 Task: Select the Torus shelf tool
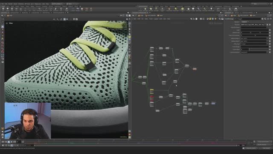[x=17, y=9]
